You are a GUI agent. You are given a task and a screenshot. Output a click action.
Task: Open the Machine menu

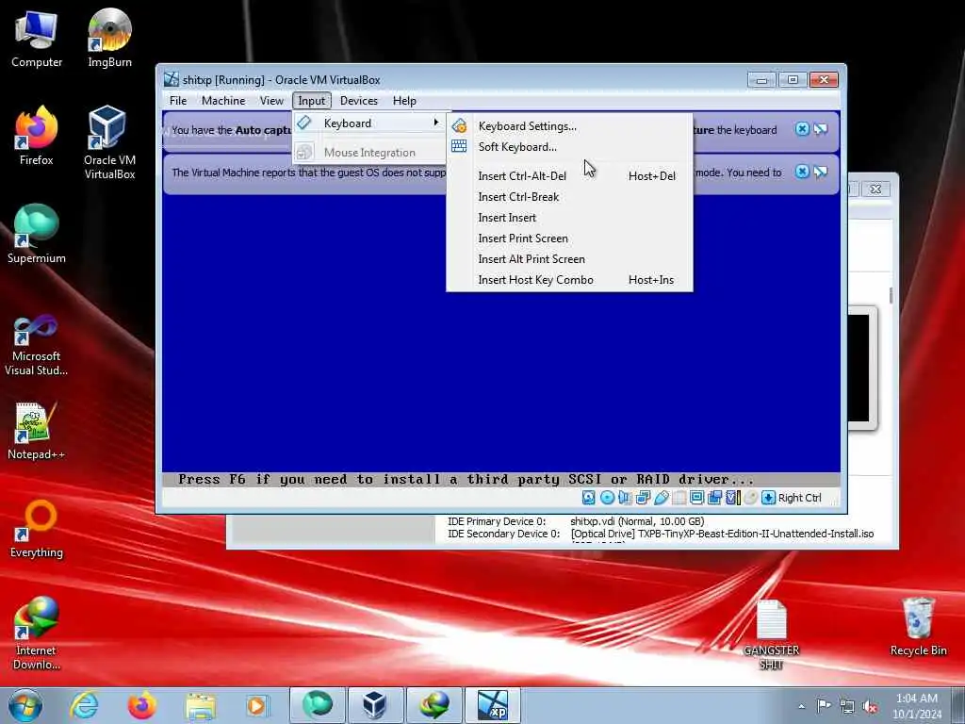pyautogui.click(x=223, y=100)
